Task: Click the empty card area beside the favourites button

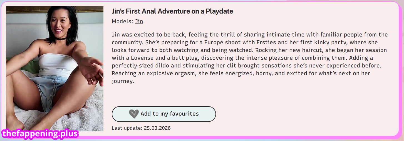Action: pos(292,114)
